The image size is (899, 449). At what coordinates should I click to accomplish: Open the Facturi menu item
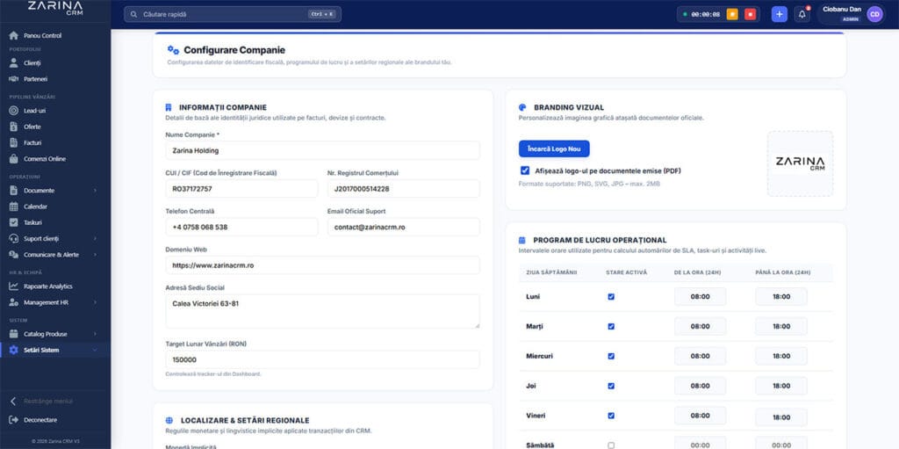(55, 143)
